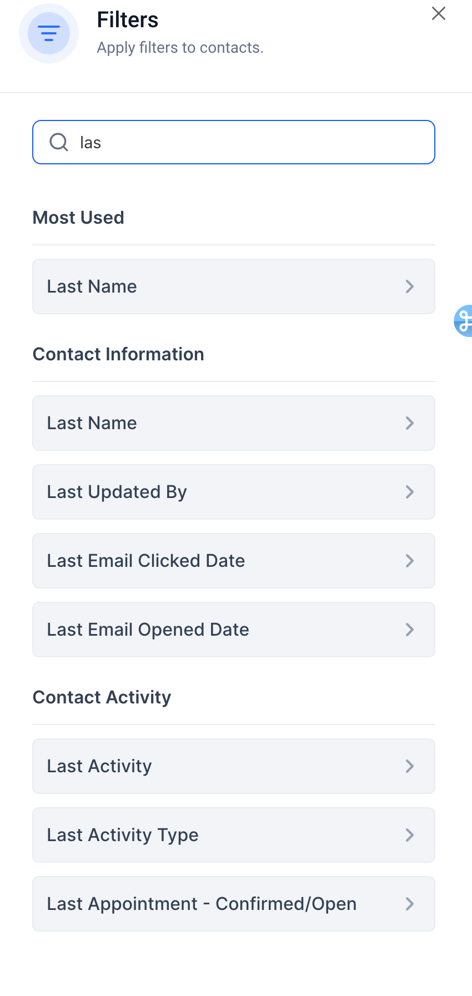This screenshot has width=472, height=996.
Task: Click the chevron beside Last Updated By
Action: (410, 492)
